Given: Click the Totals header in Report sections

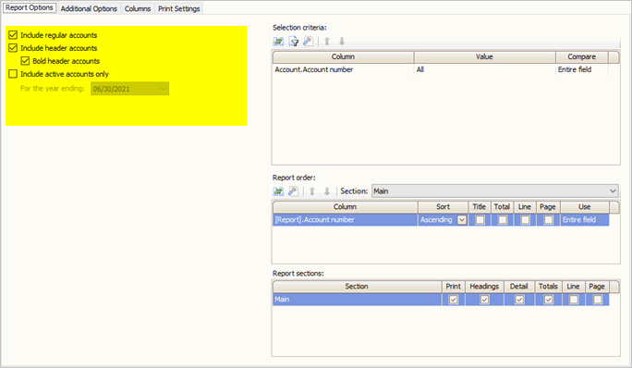Looking at the screenshot, I should click(x=548, y=287).
